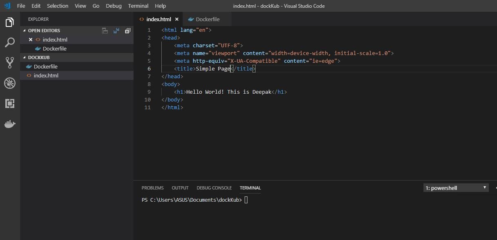497x240 pixels.
Task: Open the Source Control view icon
Action: 10,62
